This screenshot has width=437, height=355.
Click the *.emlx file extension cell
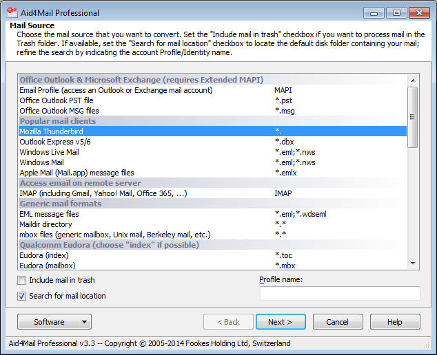(x=285, y=173)
